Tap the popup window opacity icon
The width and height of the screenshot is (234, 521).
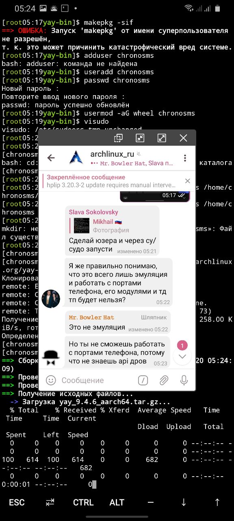coord(118,138)
